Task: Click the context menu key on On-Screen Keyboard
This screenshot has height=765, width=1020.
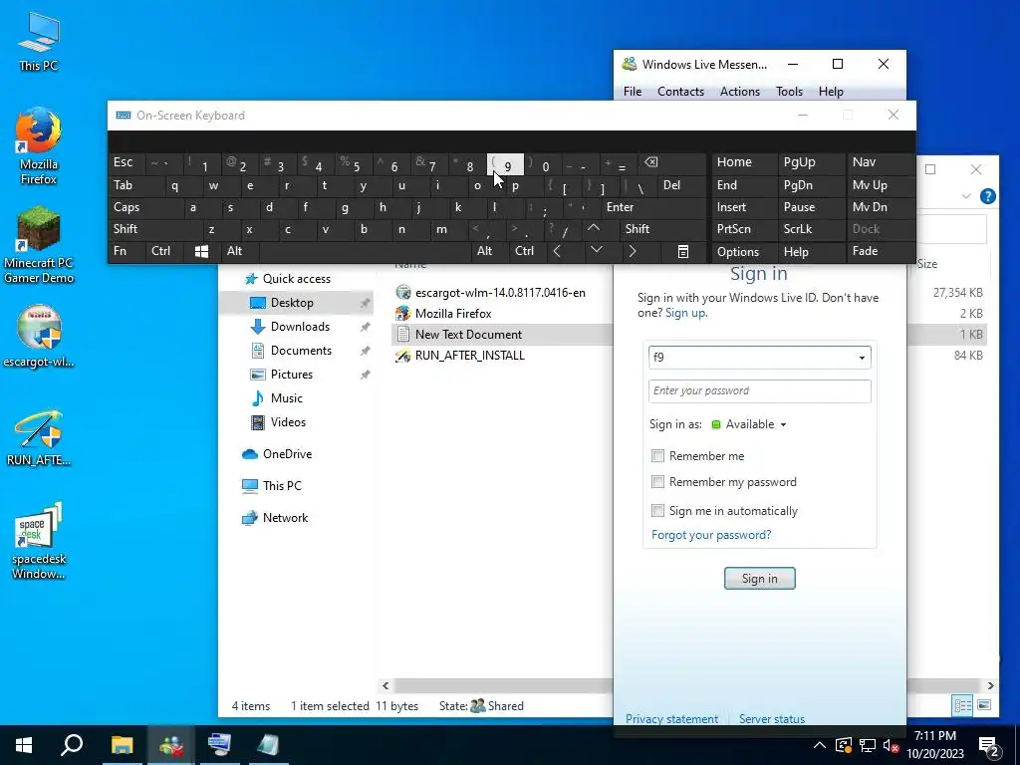Action: [x=683, y=251]
